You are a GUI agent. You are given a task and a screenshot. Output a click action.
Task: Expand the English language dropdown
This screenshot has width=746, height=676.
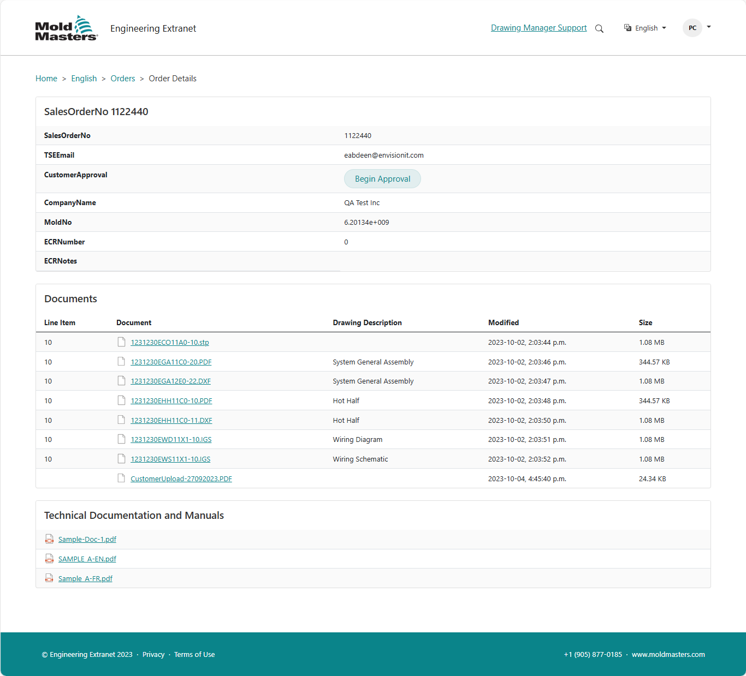(646, 28)
